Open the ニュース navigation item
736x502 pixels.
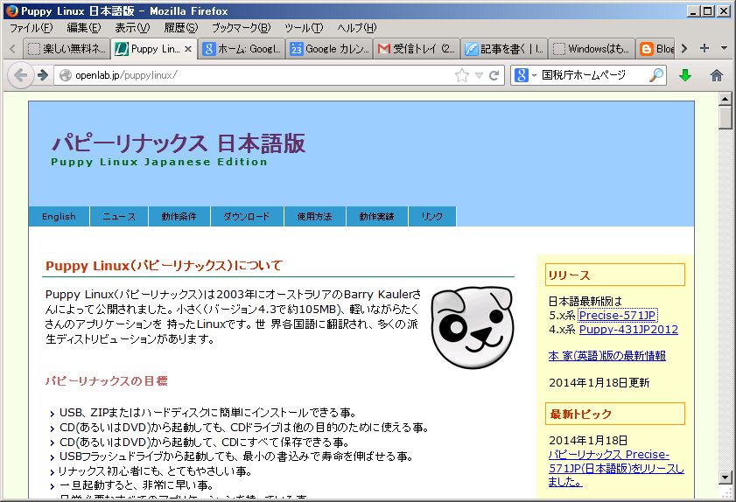click(x=119, y=216)
